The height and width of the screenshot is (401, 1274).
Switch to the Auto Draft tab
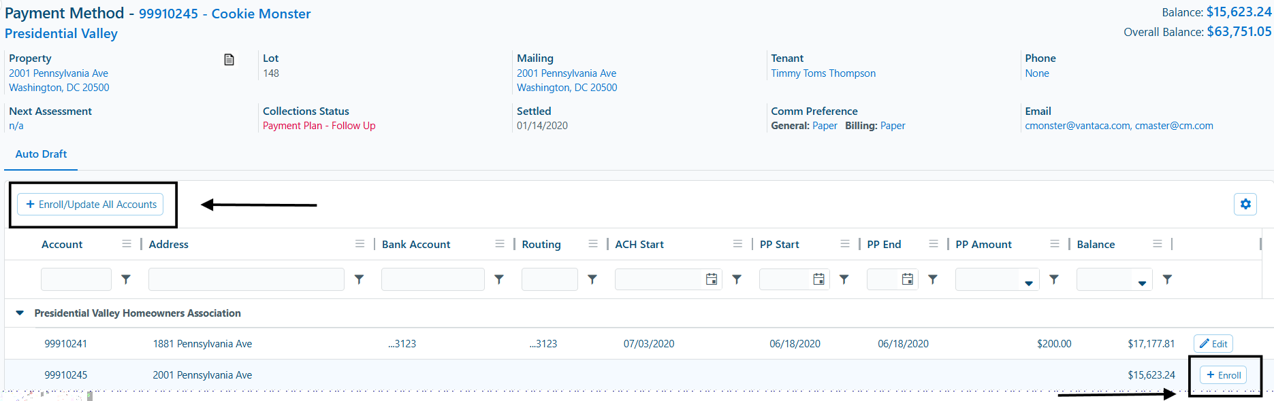pos(41,154)
